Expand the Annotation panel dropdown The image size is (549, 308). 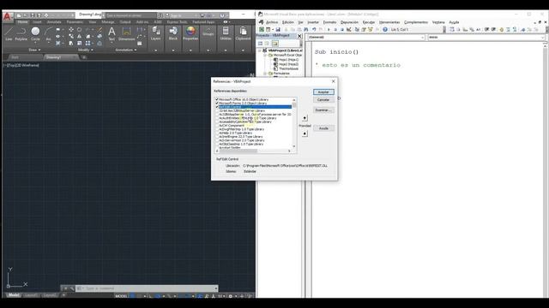coord(126,50)
